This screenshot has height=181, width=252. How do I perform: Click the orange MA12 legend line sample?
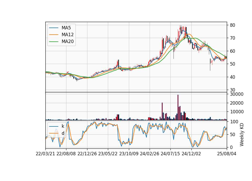pos(54,35)
